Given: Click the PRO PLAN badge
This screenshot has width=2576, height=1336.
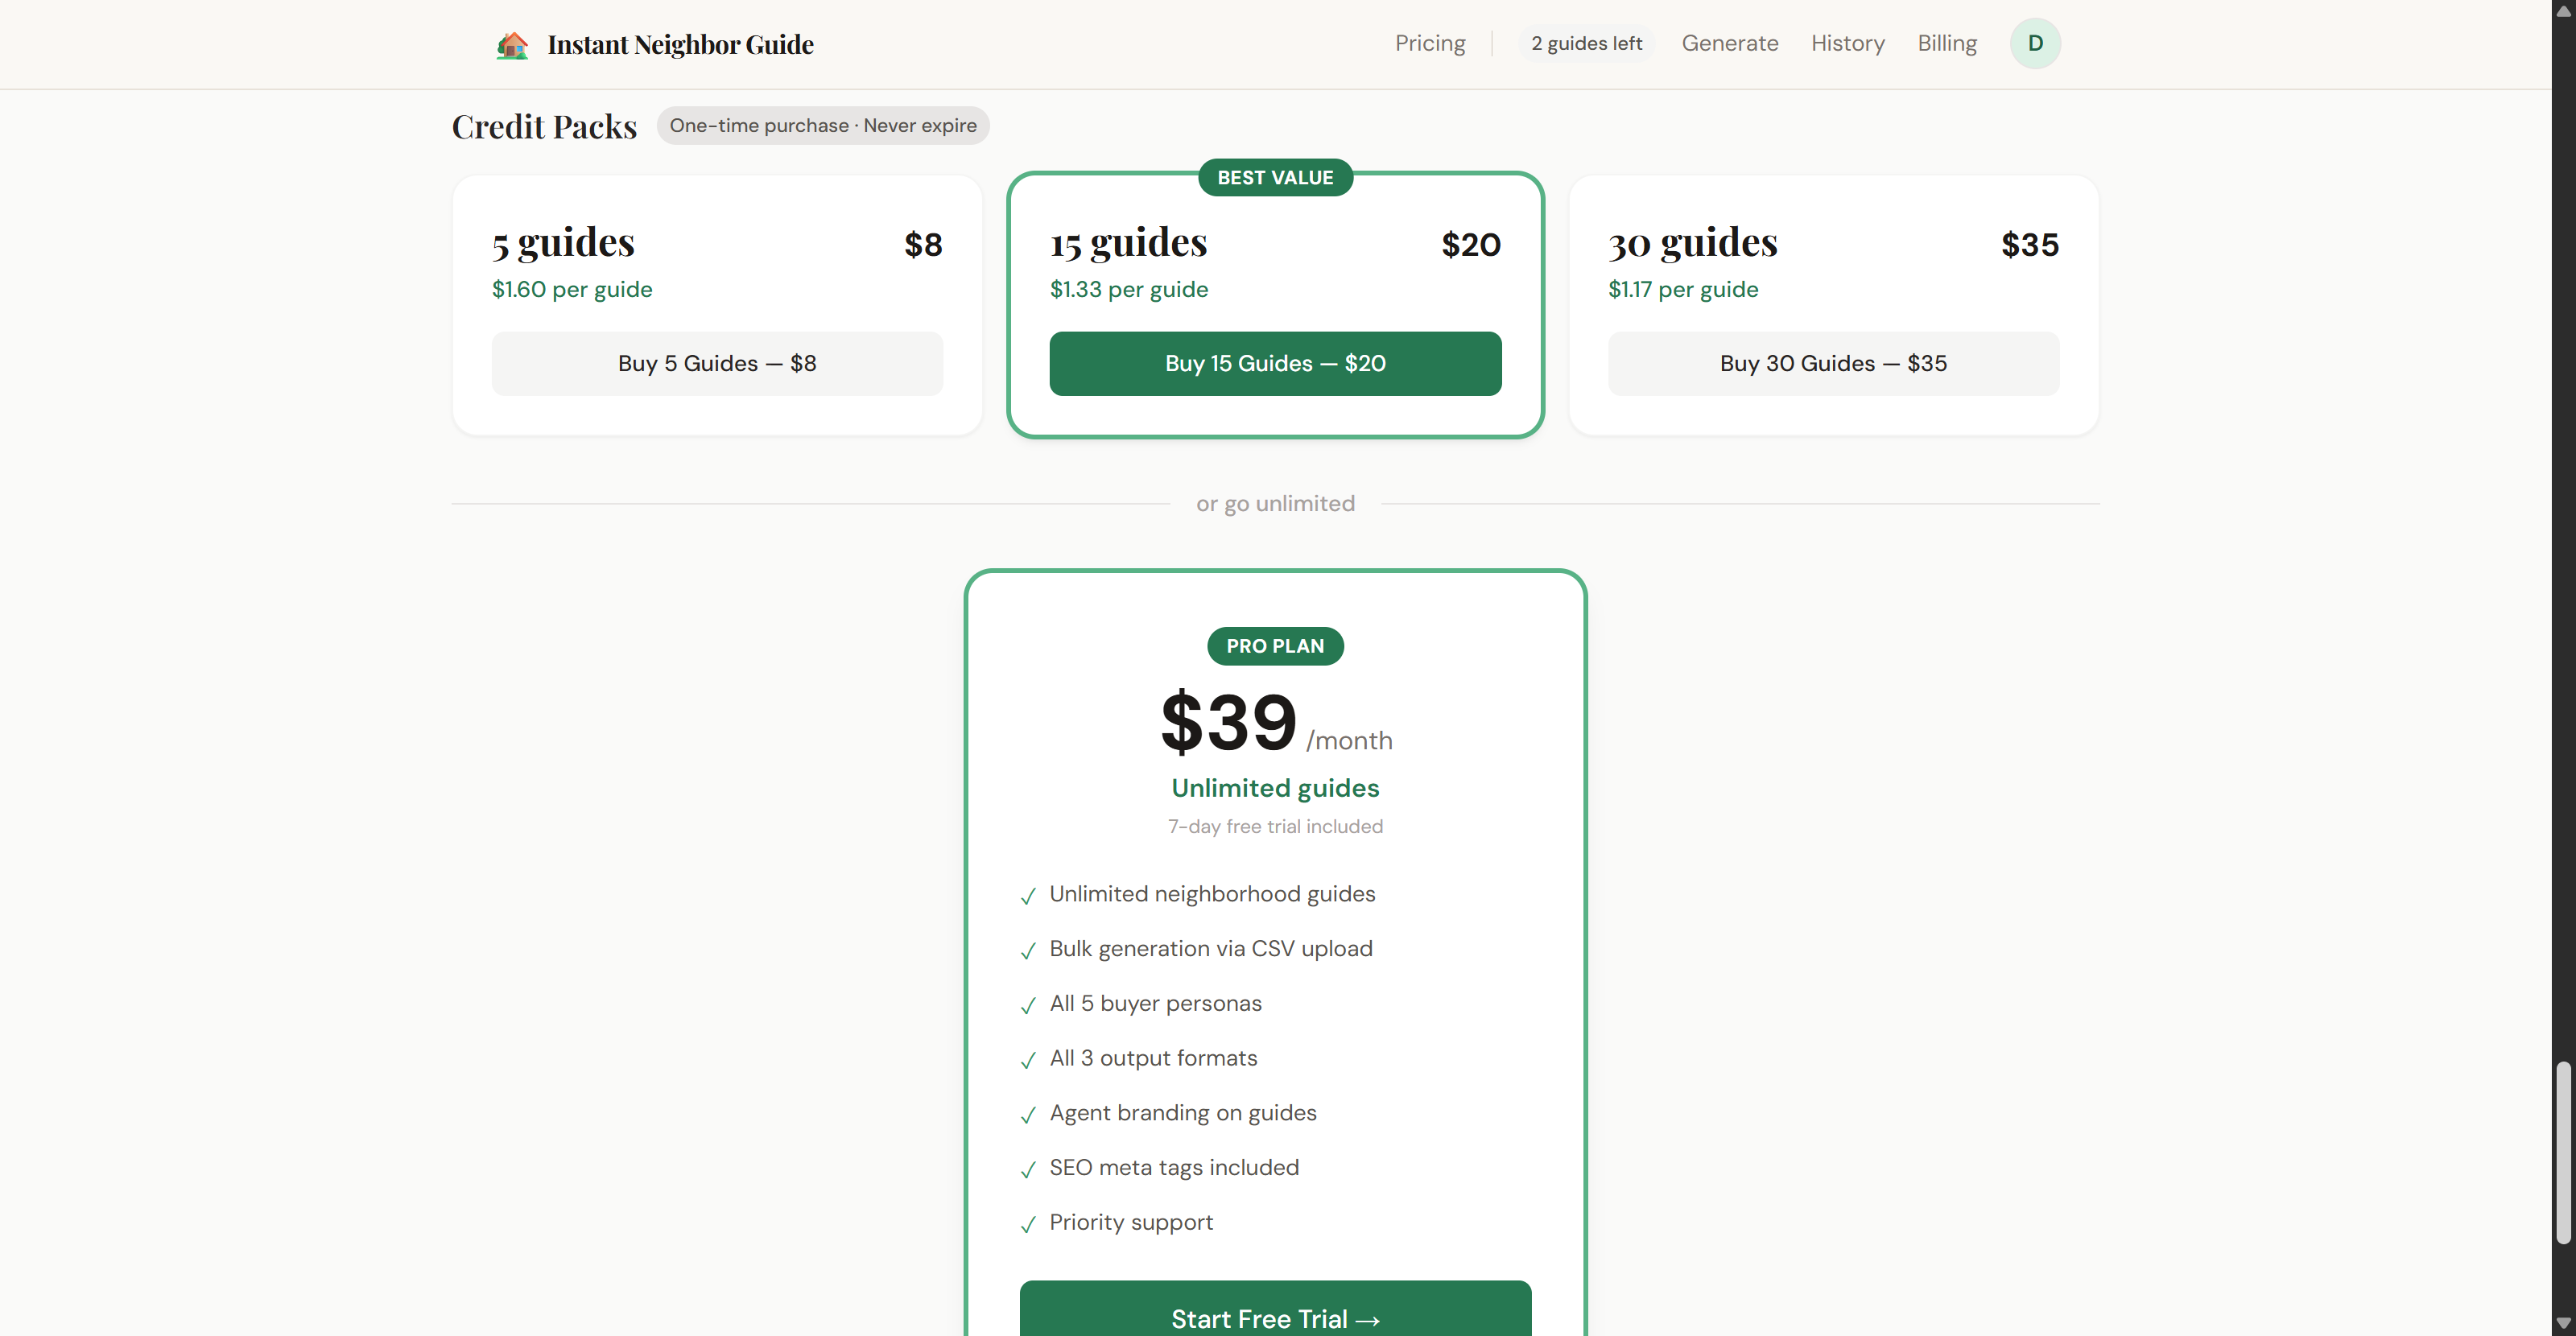Looking at the screenshot, I should 1274,646.
